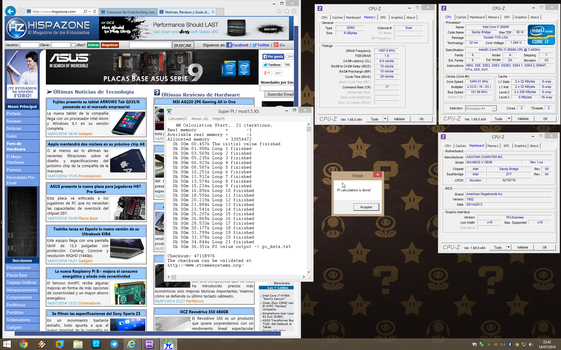Click the Super PI horizontal scrollbar thumb
Image resolution: width=561 pixels, height=350 pixels.
174,277
